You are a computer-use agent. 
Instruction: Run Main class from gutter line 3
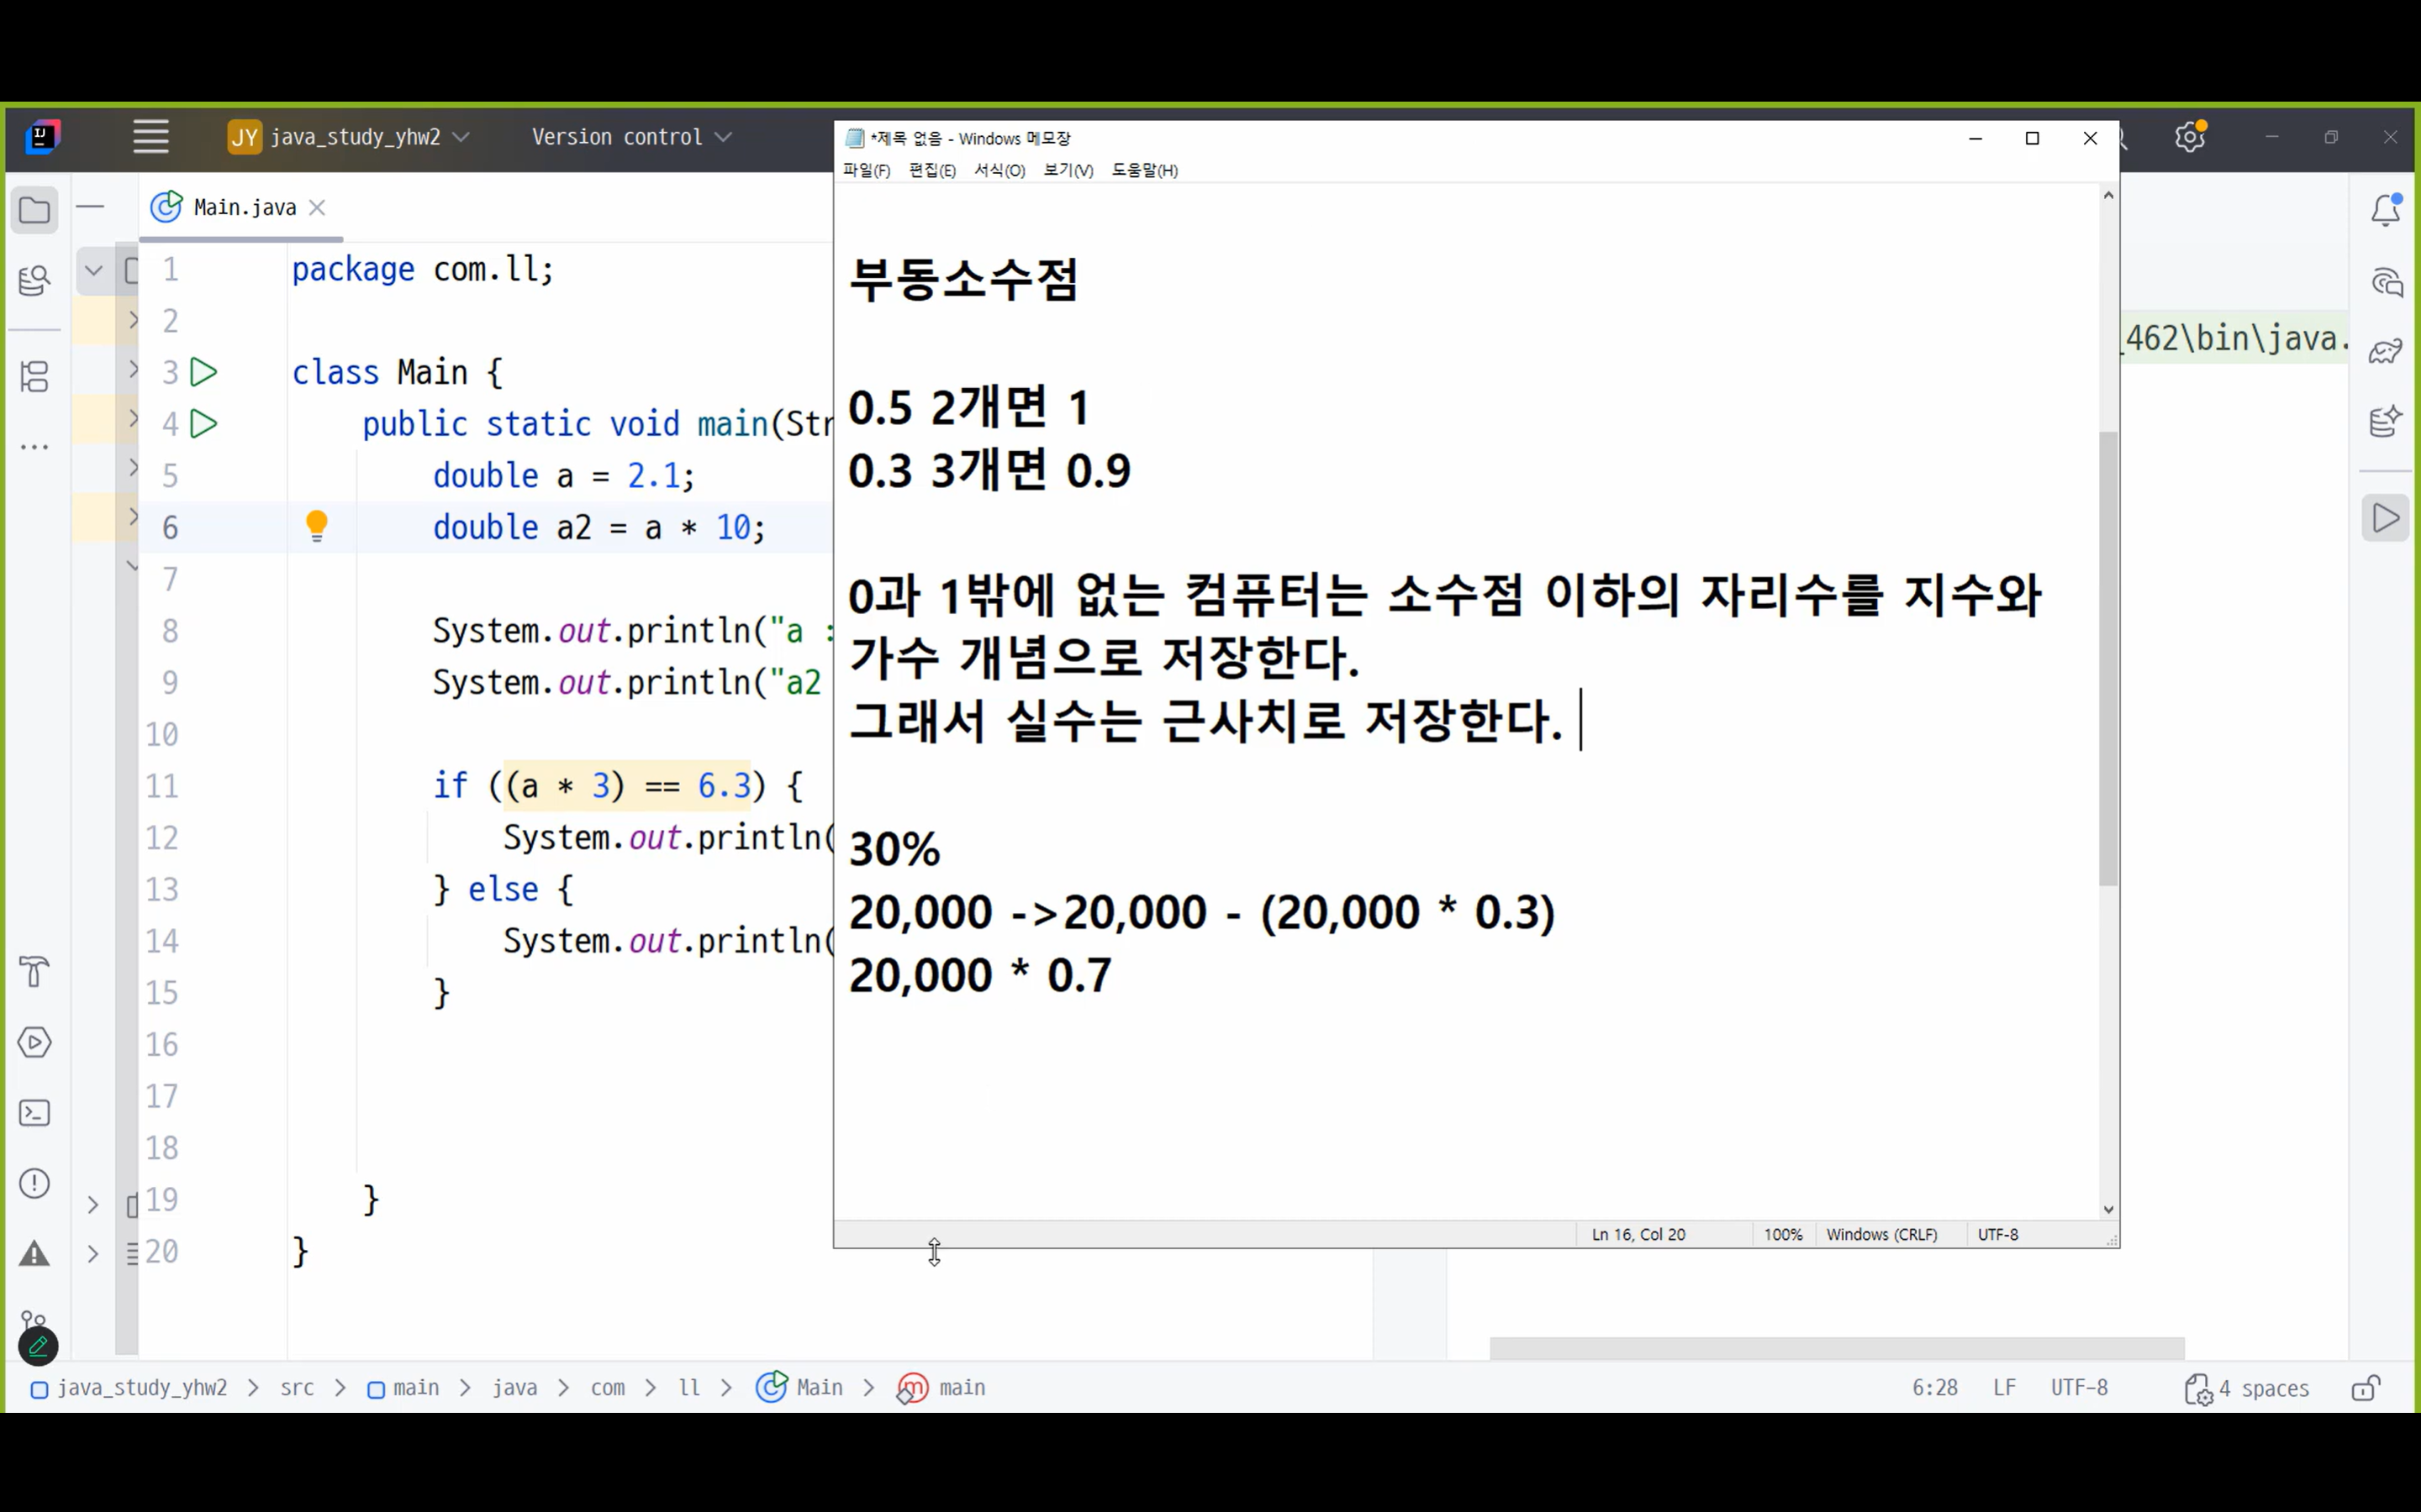[204, 372]
